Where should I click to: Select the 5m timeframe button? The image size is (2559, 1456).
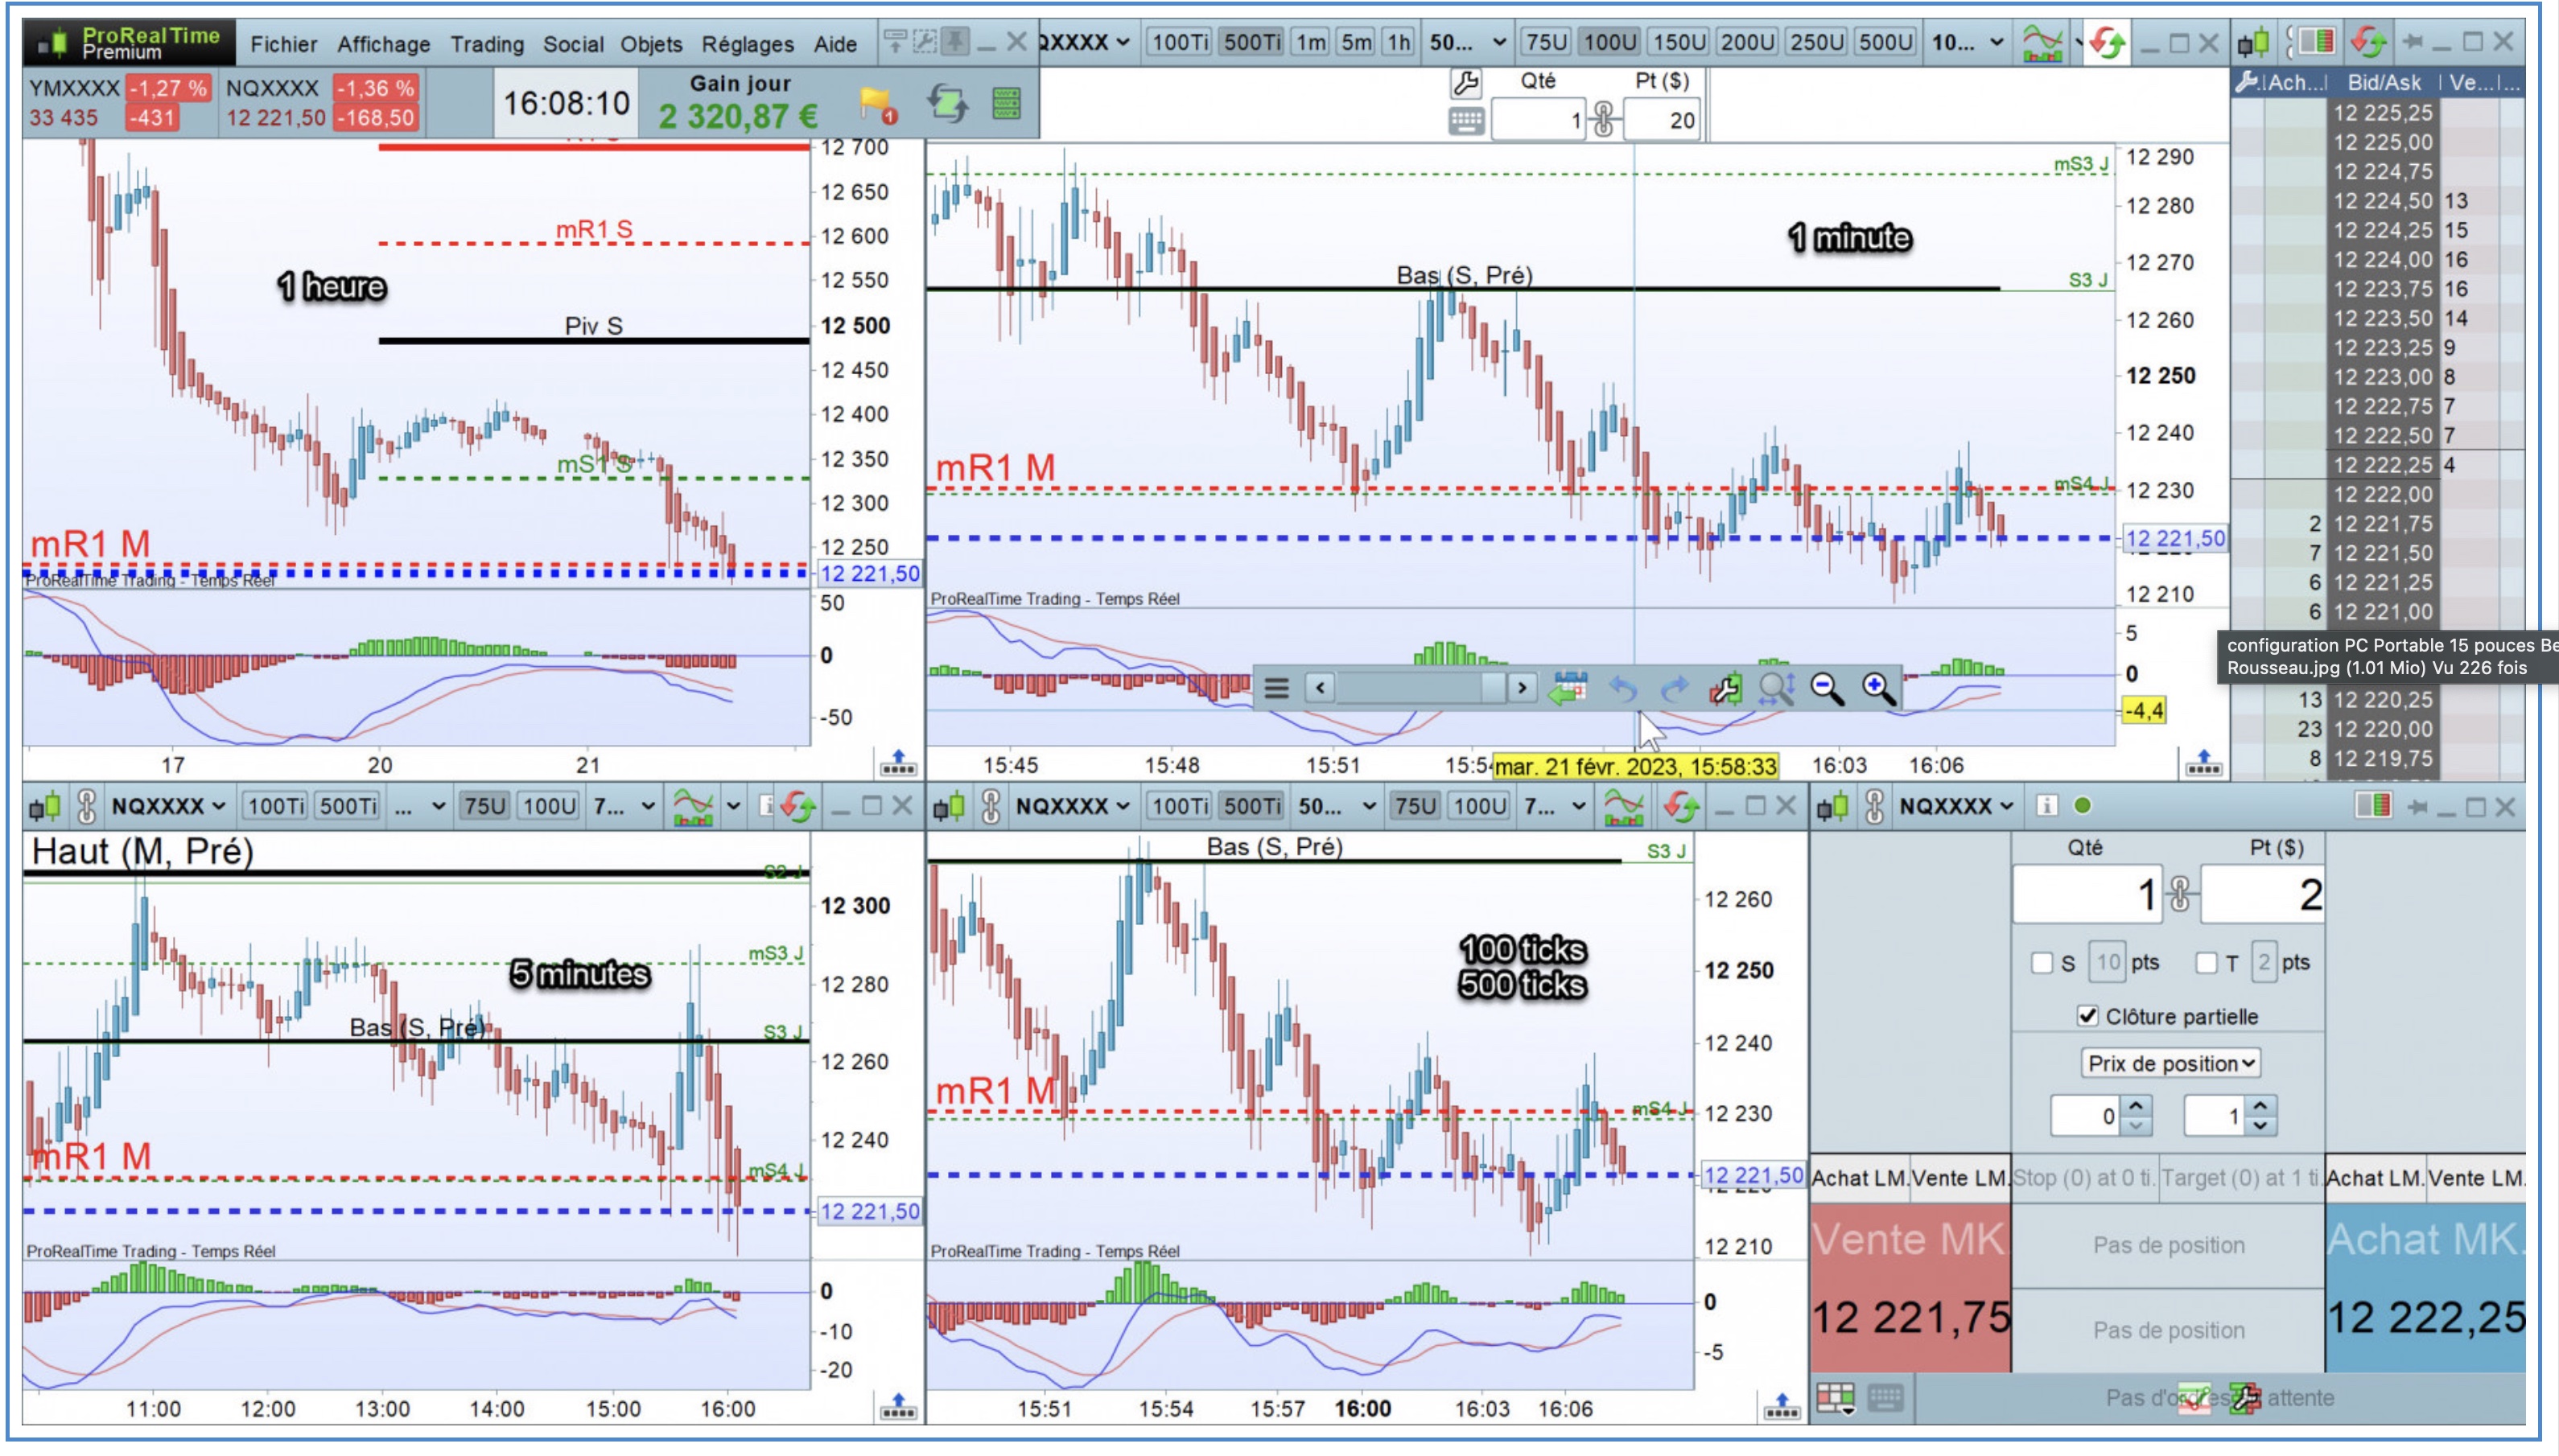click(1355, 42)
